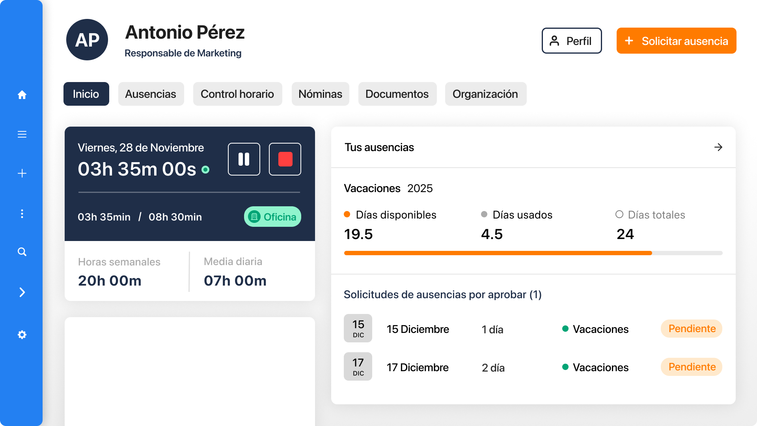Open search from the sidebar
The height and width of the screenshot is (426, 757).
[22, 252]
